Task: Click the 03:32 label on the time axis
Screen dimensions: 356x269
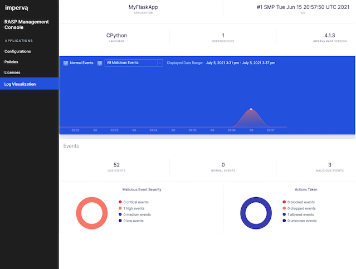Action: tap(75, 130)
